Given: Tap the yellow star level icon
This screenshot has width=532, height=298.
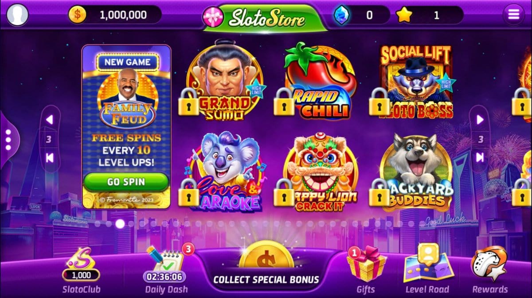Looking at the screenshot, I should click(404, 15).
